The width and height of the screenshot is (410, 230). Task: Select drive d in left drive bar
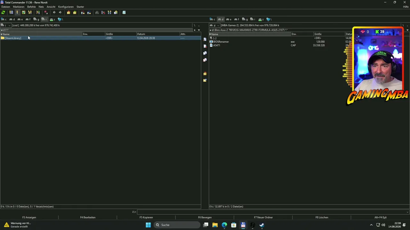tap(12, 19)
